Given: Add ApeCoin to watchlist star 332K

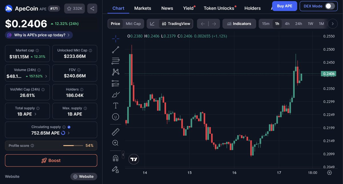Looking at the screenshot, I should coord(75,9).
